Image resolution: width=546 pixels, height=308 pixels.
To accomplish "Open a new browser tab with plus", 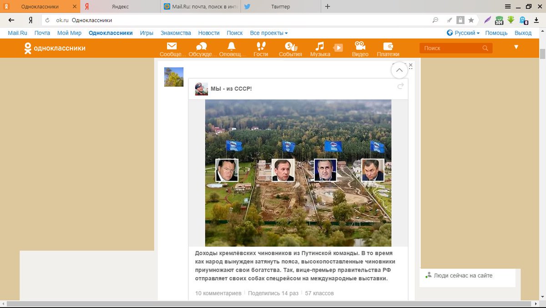I will point(328,6).
